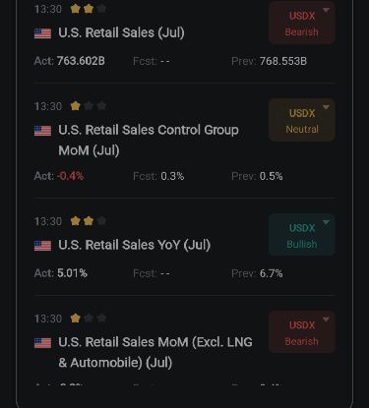
Task: Click importance stars for Retail Sales YoY
Action: click(x=89, y=221)
